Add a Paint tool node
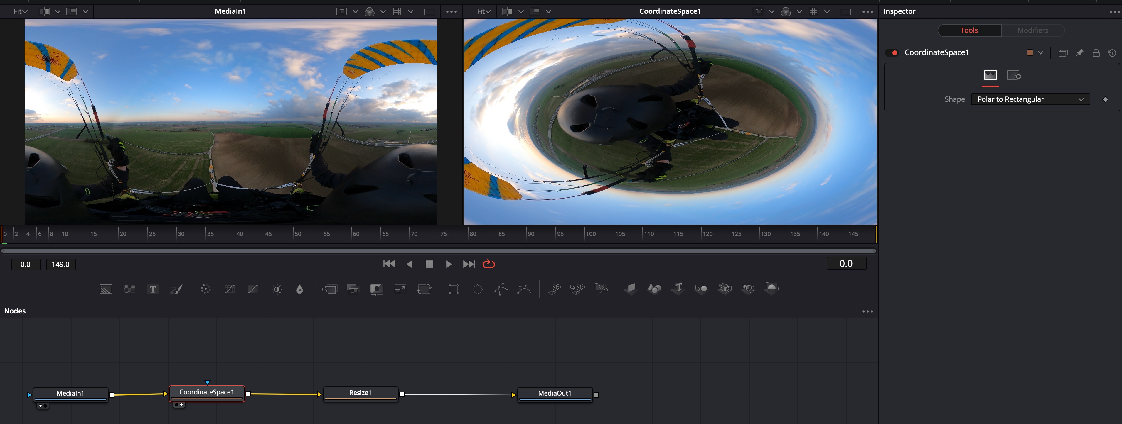Image resolution: width=1122 pixels, height=424 pixels. coord(176,289)
